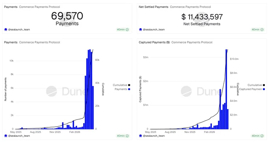Click the $4.0m cumulative axis label

point(233,101)
